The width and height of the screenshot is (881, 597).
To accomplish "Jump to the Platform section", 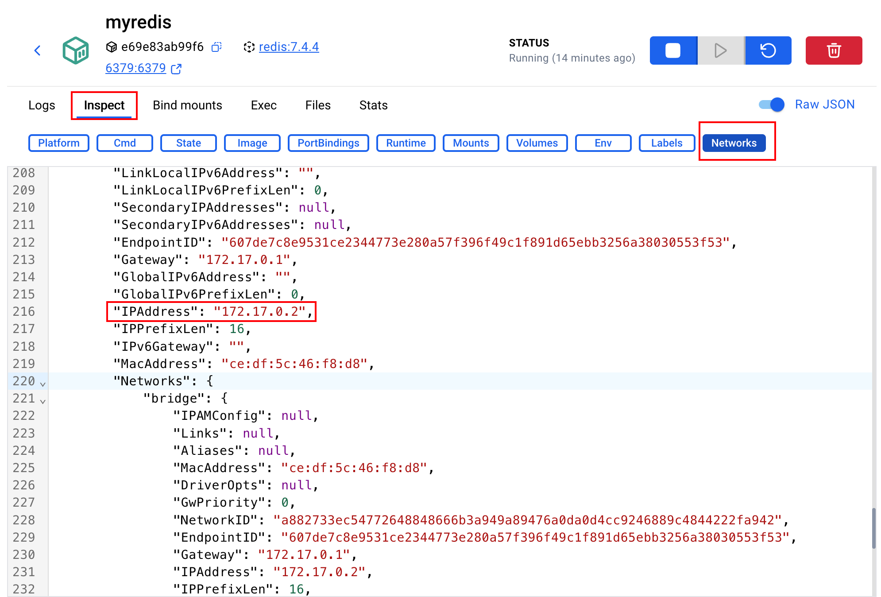I will pyautogui.click(x=59, y=143).
